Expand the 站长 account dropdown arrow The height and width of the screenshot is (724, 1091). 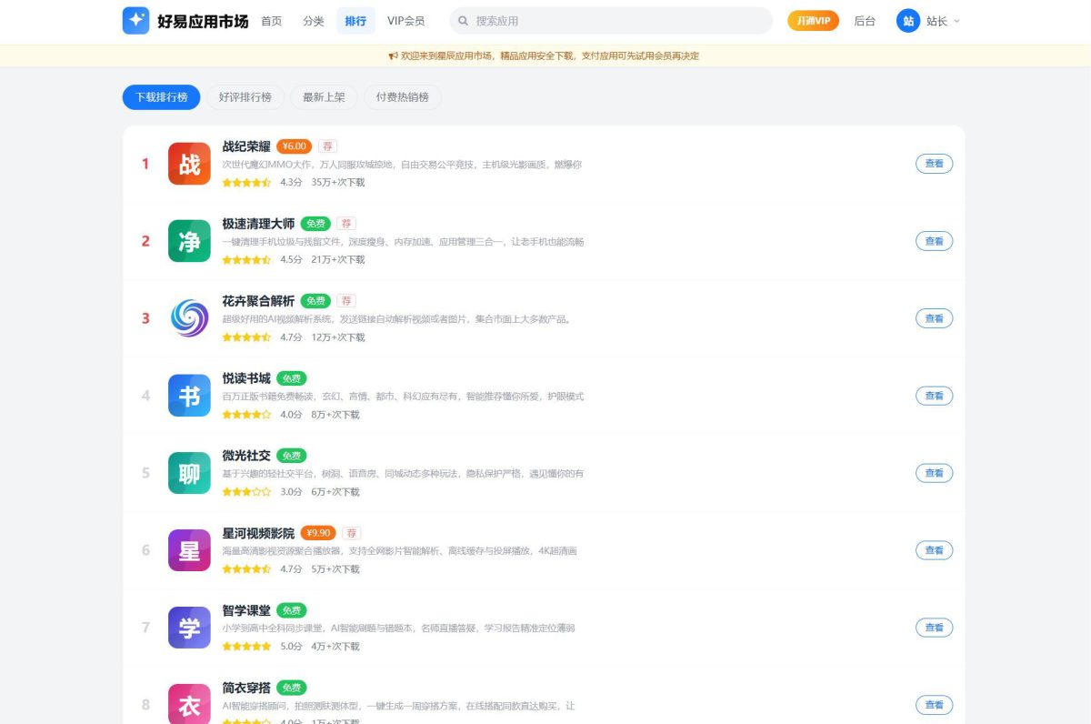click(956, 21)
